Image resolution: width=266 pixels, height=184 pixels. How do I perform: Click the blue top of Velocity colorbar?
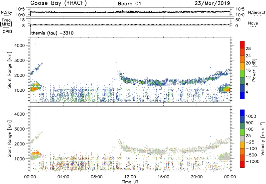pos(242,113)
